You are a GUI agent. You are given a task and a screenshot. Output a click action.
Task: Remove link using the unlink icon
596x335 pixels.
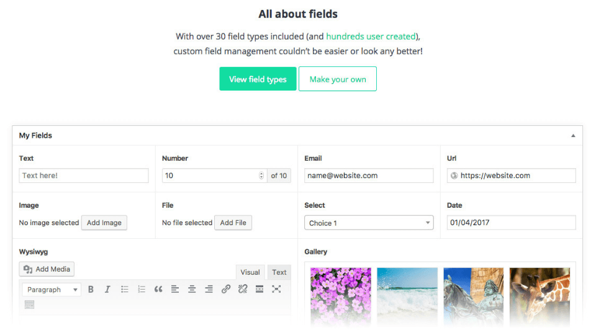[x=243, y=290]
